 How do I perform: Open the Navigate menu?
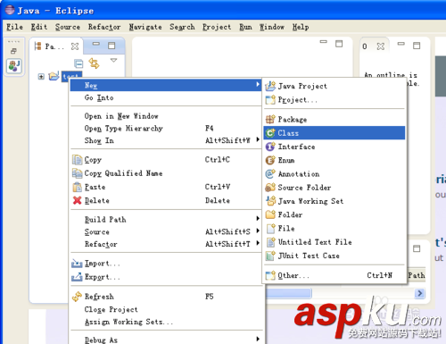(145, 27)
